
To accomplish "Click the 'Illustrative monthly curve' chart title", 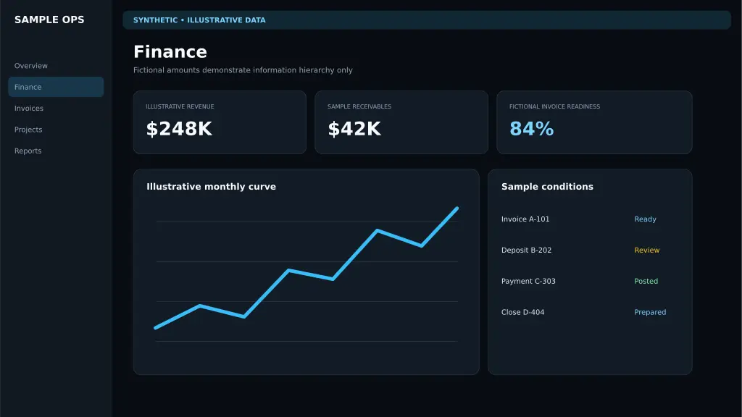I will tap(211, 187).
